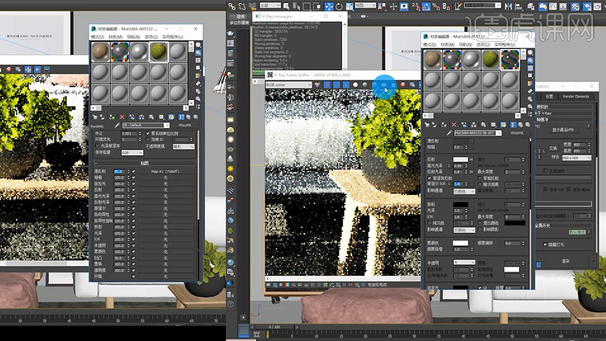This screenshot has height=341, width=606.
Task: Toggle 影响阴影 checkbox in right editor
Action: [480, 229]
